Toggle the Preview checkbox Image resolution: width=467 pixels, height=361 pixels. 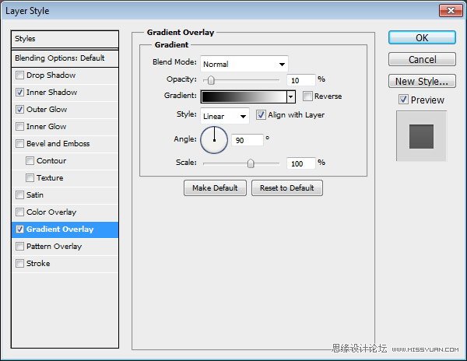[403, 100]
